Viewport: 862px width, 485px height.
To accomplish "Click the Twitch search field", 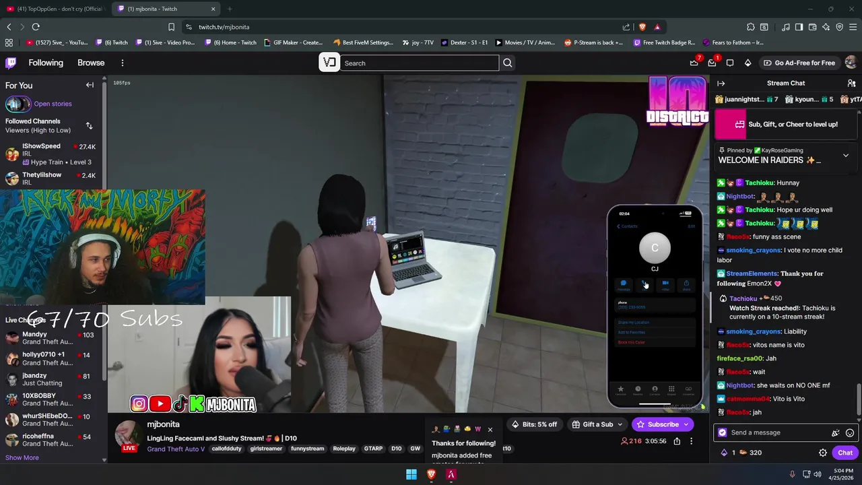I will tap(419, 63).
